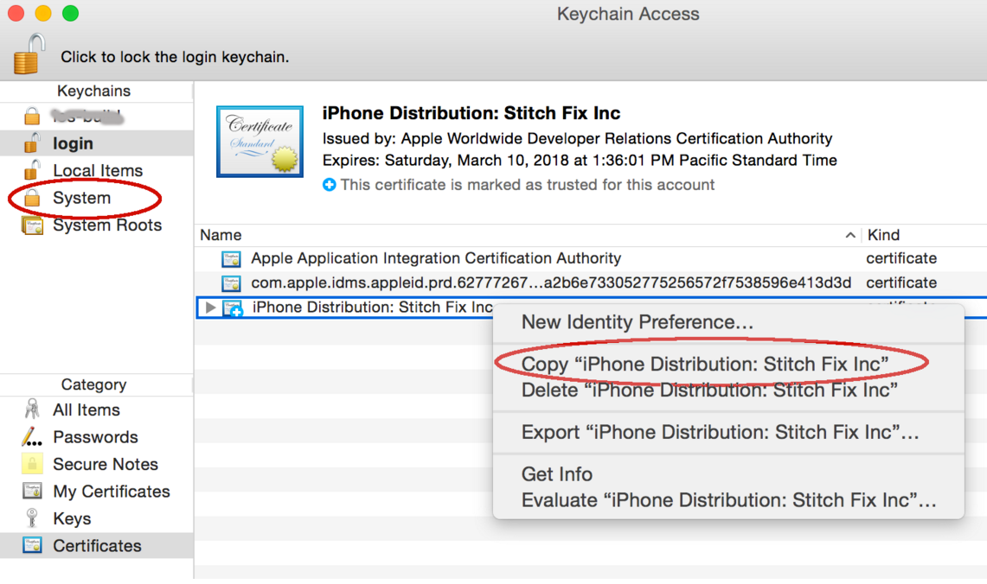Click the Secure Notes yellow note icon
This screenshot has width=987, height=584.
click(32, 464)
